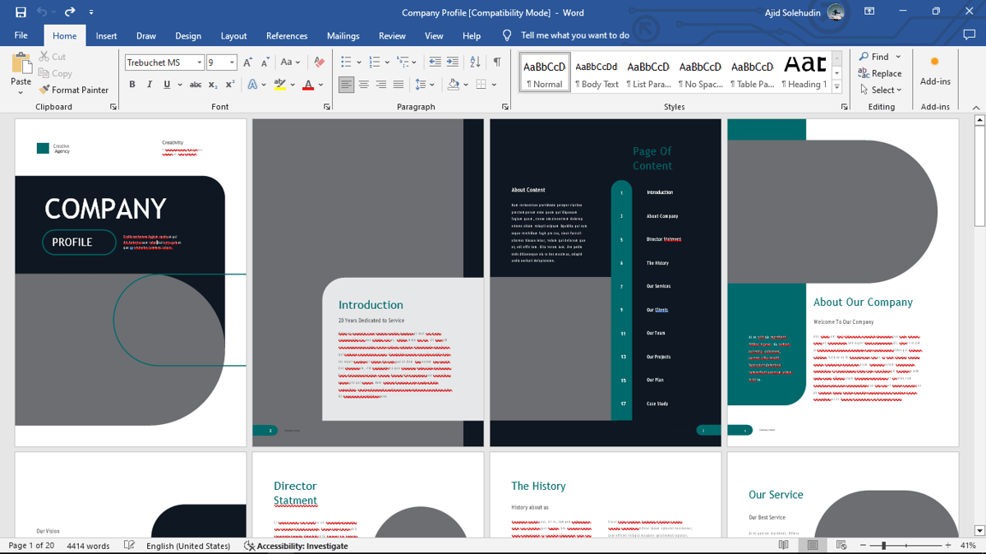Screen dimensions: 986x554
Task: Apply bold formatting
Action: 131,84
